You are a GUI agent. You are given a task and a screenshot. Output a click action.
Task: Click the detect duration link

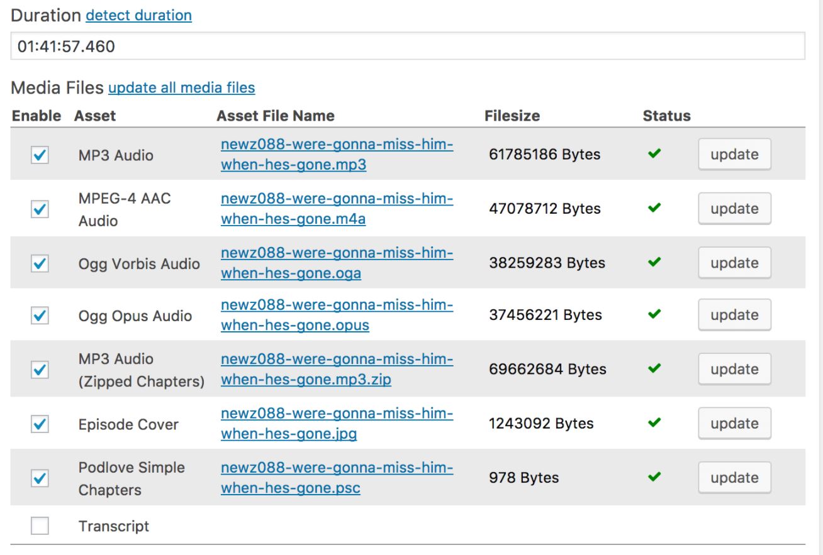tap(138, 15)
